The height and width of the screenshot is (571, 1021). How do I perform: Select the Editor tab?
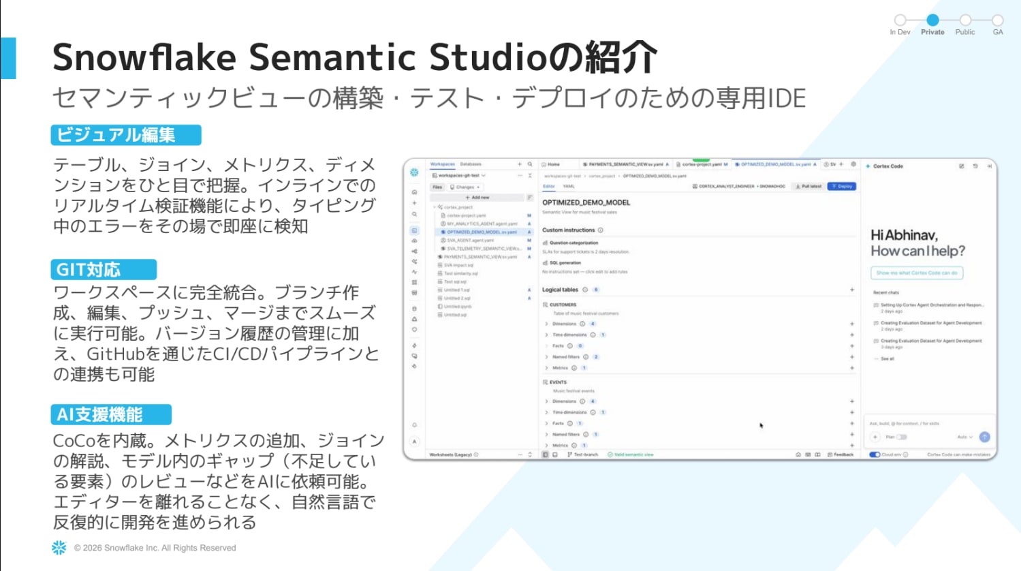tap(549, 186)
